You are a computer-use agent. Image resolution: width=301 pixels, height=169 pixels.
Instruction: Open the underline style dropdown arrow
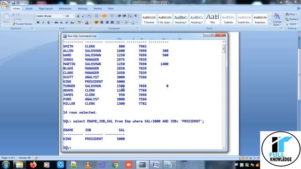pyautogui.click(x=52, y=23)
